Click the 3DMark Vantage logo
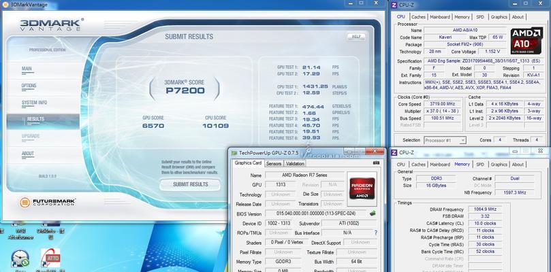Screen dimensions: 551x272 tap(51, 24)
